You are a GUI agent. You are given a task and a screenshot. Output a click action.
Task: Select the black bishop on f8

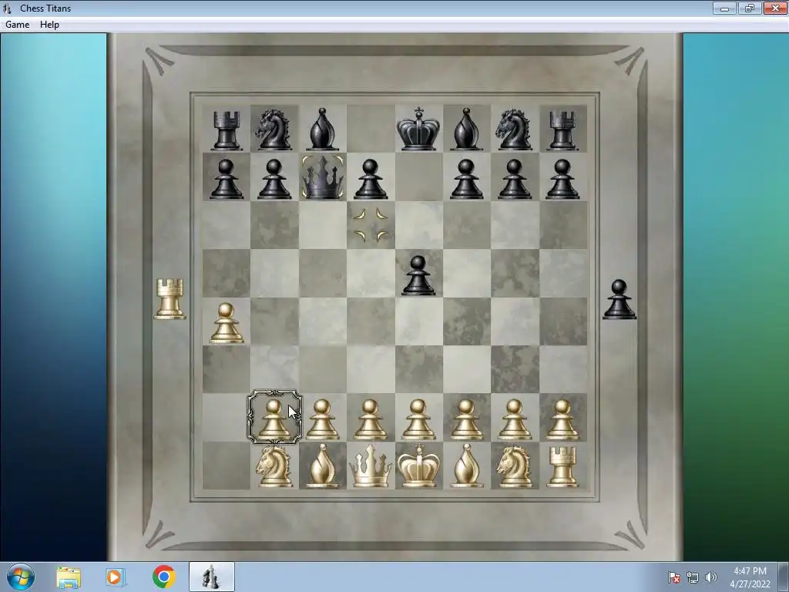point(466,129)
